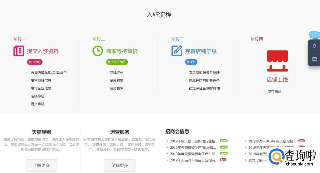Click the pink form icon for 提交入驻资料
This screenshot has width=320, height=173.
19,51
